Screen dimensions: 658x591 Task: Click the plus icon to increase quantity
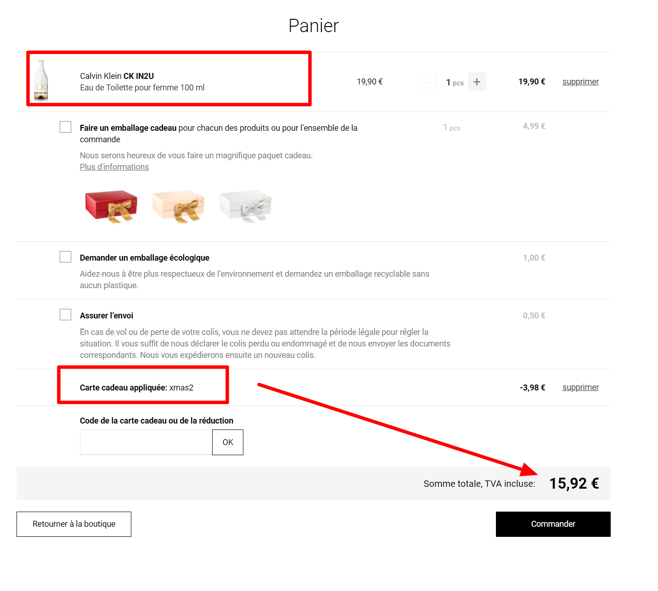[477, 82]
